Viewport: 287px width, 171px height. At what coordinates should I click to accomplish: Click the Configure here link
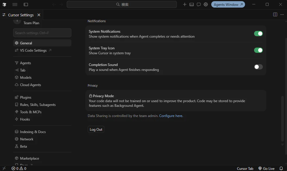171,116
